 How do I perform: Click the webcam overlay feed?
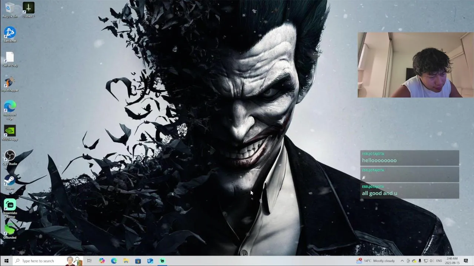415,65
